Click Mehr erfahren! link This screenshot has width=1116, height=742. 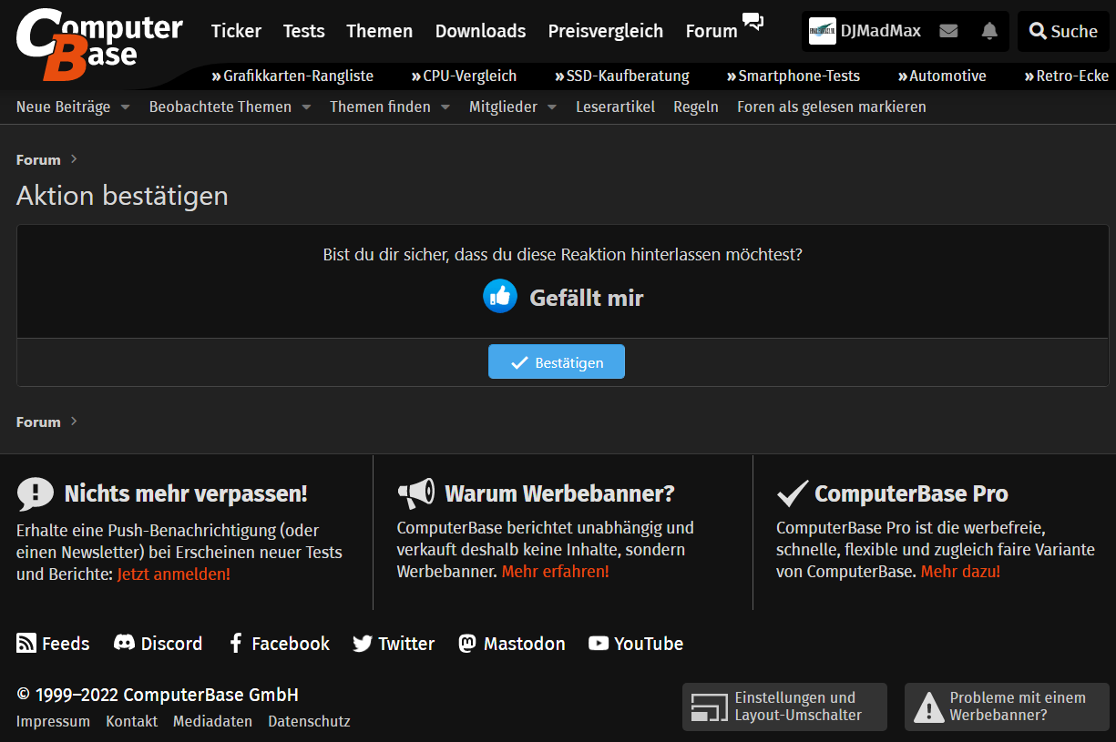click(x=555, y=572)
